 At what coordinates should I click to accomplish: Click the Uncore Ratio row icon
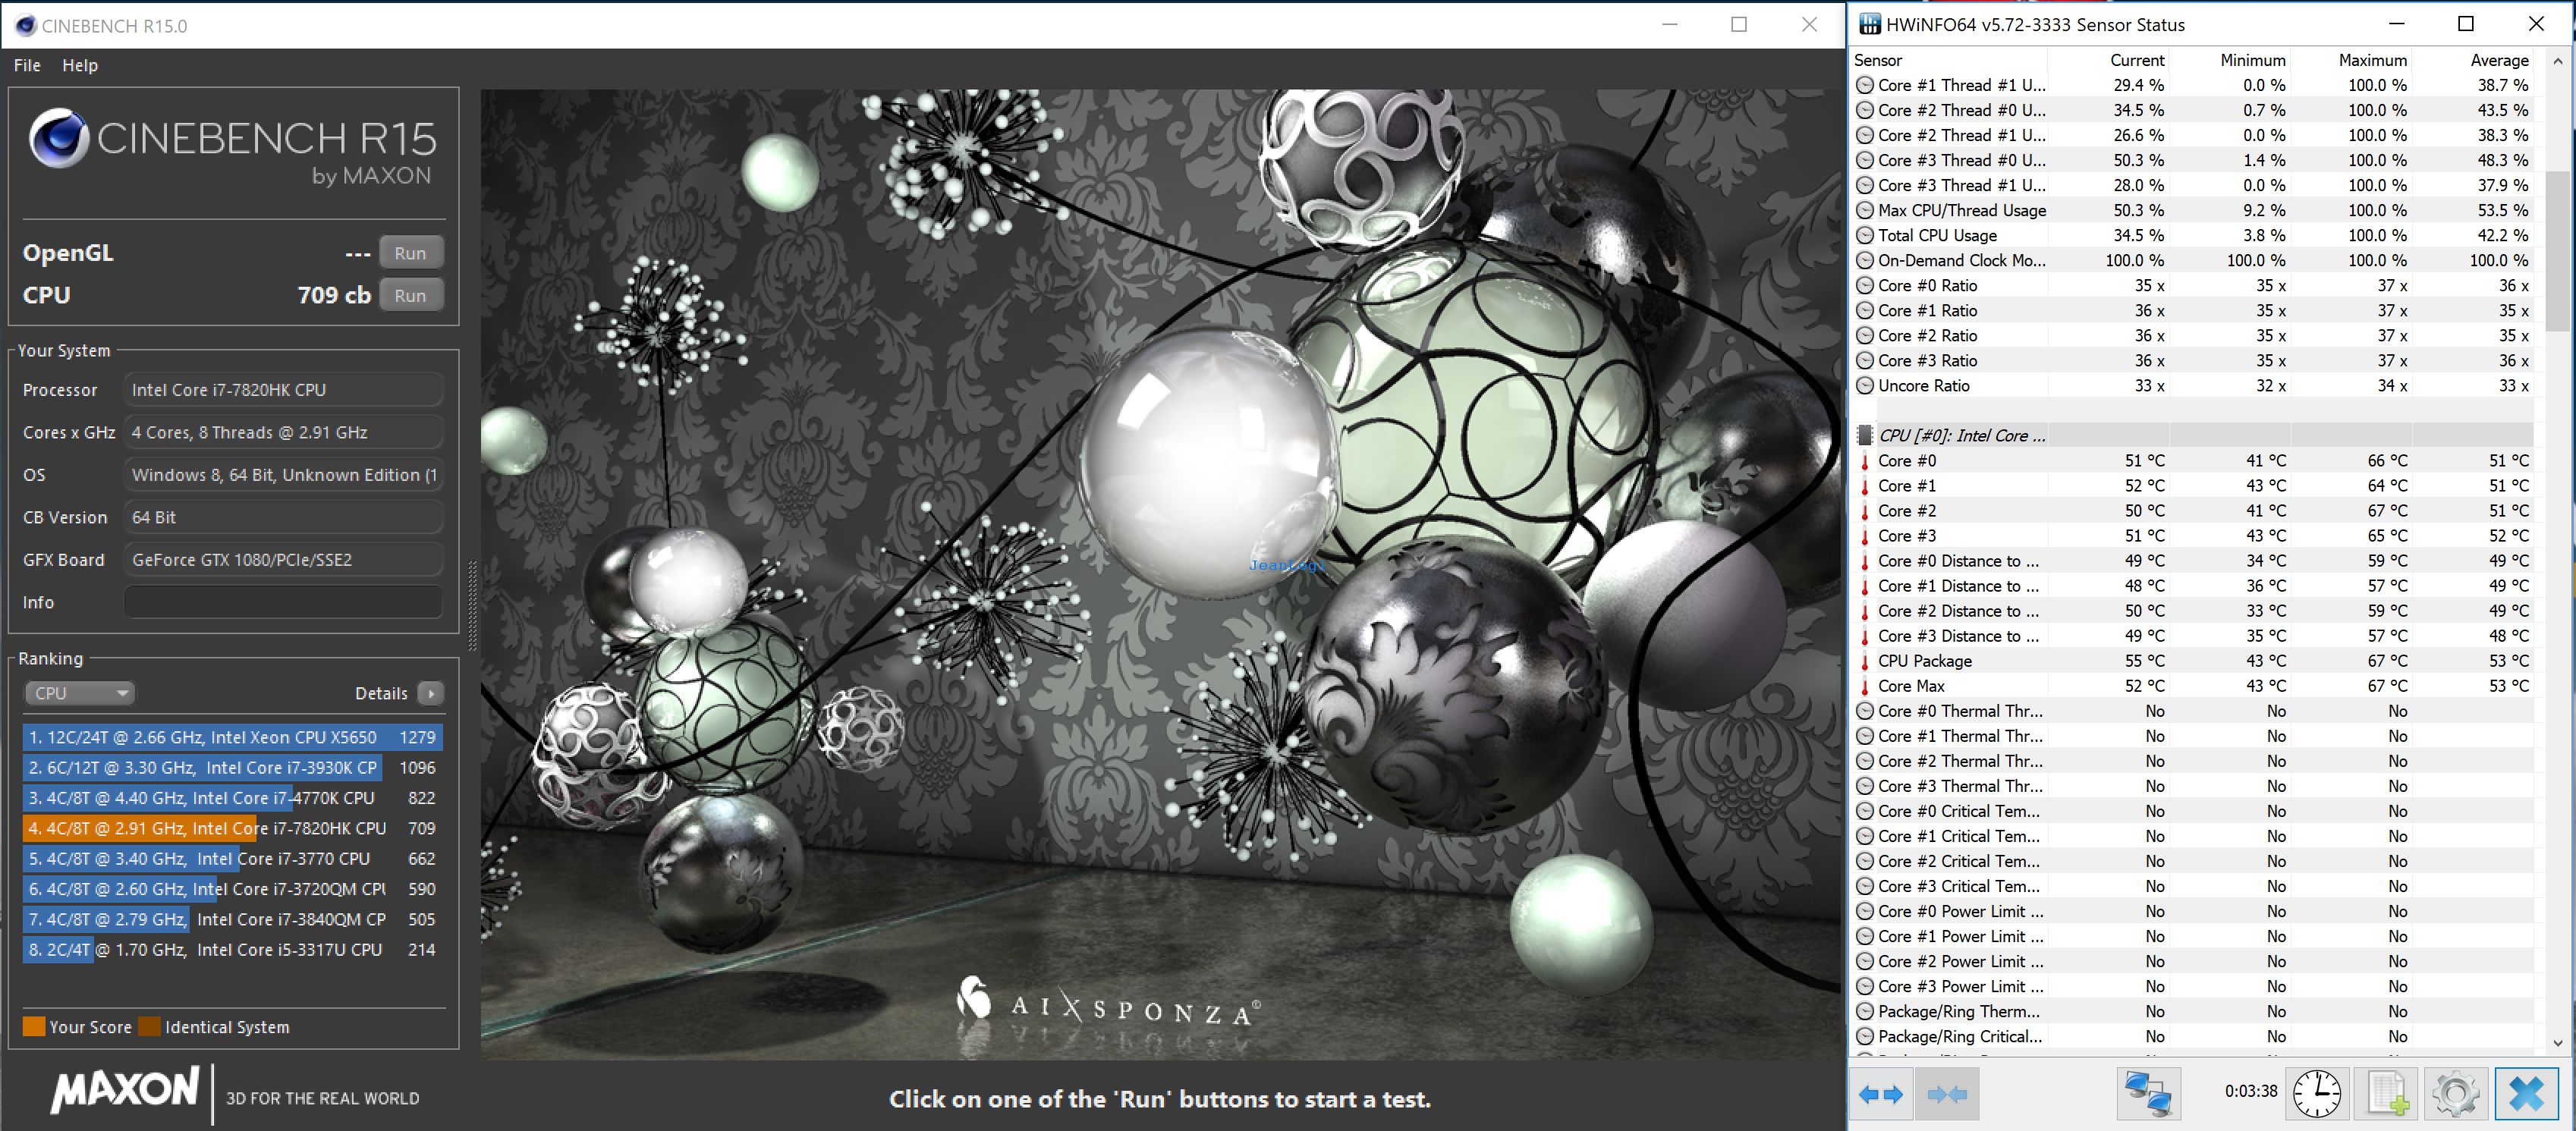(1864, 386)
